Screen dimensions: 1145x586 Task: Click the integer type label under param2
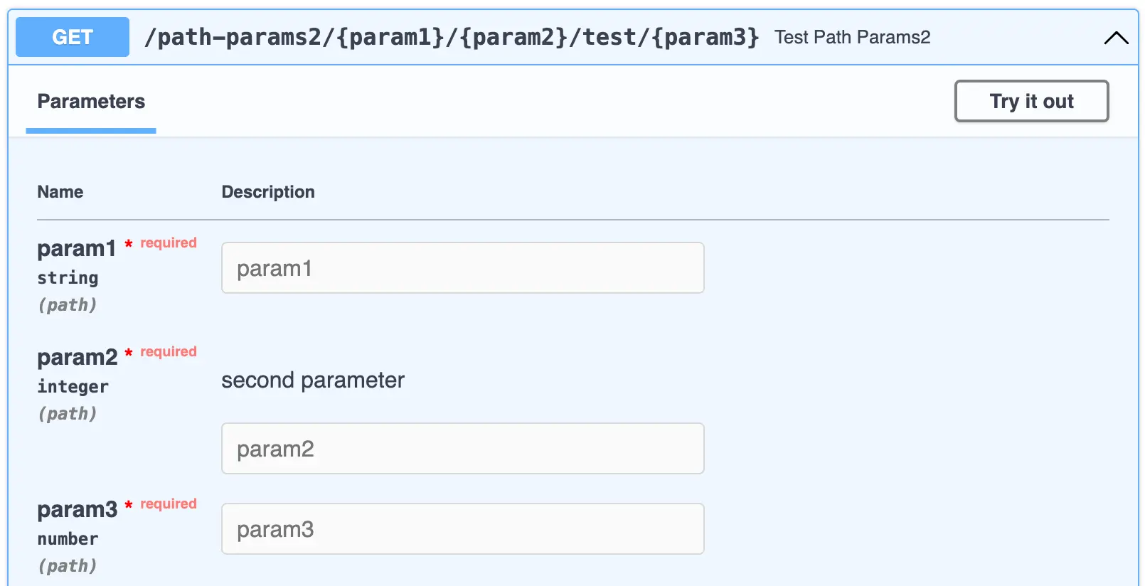pos(73,386)
